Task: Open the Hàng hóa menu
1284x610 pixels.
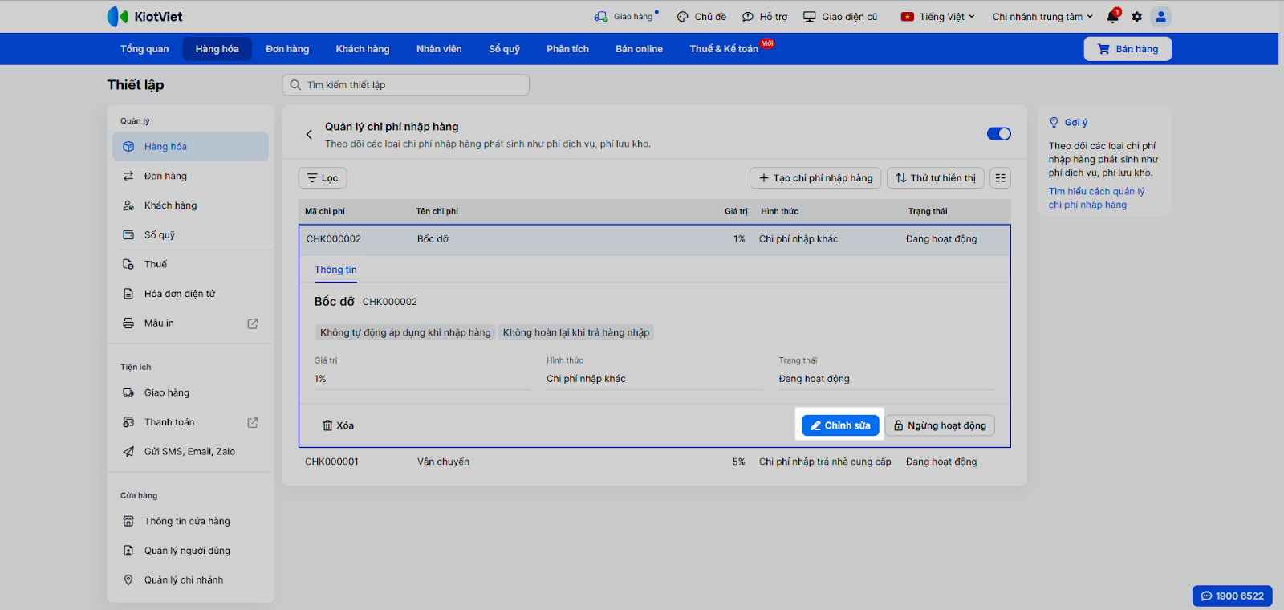Action: coord(217,49)
